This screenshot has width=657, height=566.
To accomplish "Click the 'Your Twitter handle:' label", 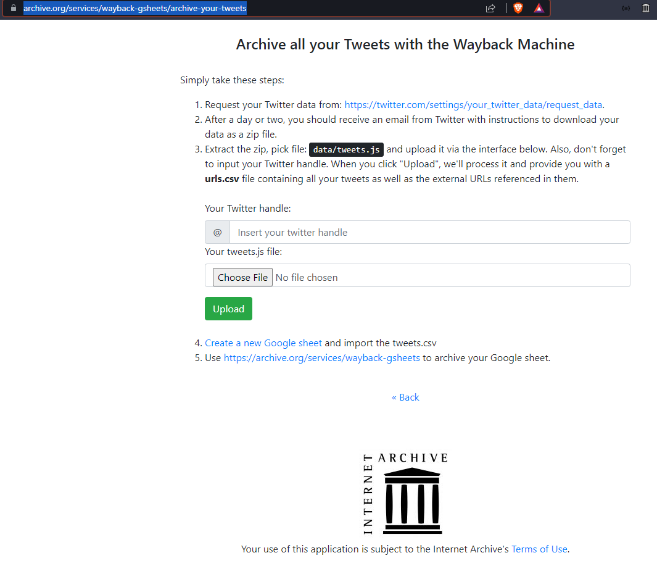I will 247,209.
